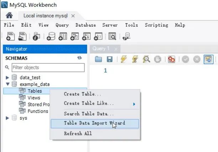
Task: Expand the data_test schema
Action: [x=7, y=78]
